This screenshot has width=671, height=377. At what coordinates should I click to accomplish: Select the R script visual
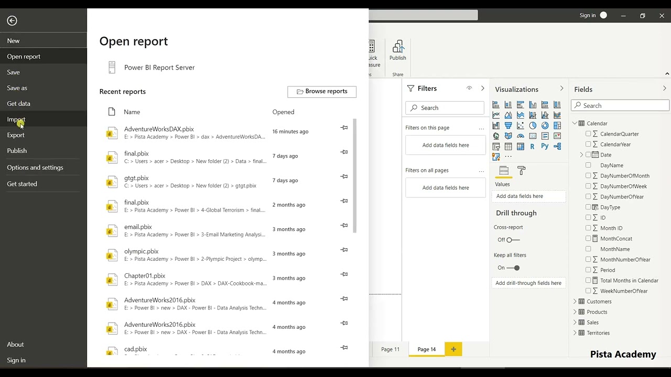[x=532, y=147]
